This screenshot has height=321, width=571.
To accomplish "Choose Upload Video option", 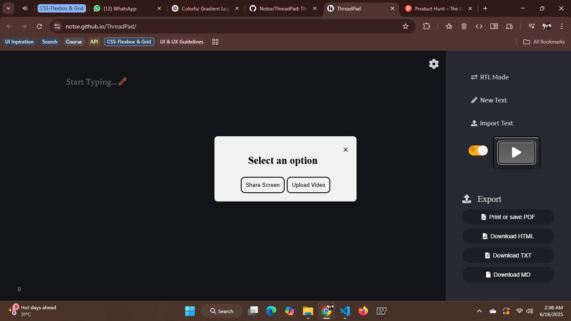I will [x=308, y=185].
